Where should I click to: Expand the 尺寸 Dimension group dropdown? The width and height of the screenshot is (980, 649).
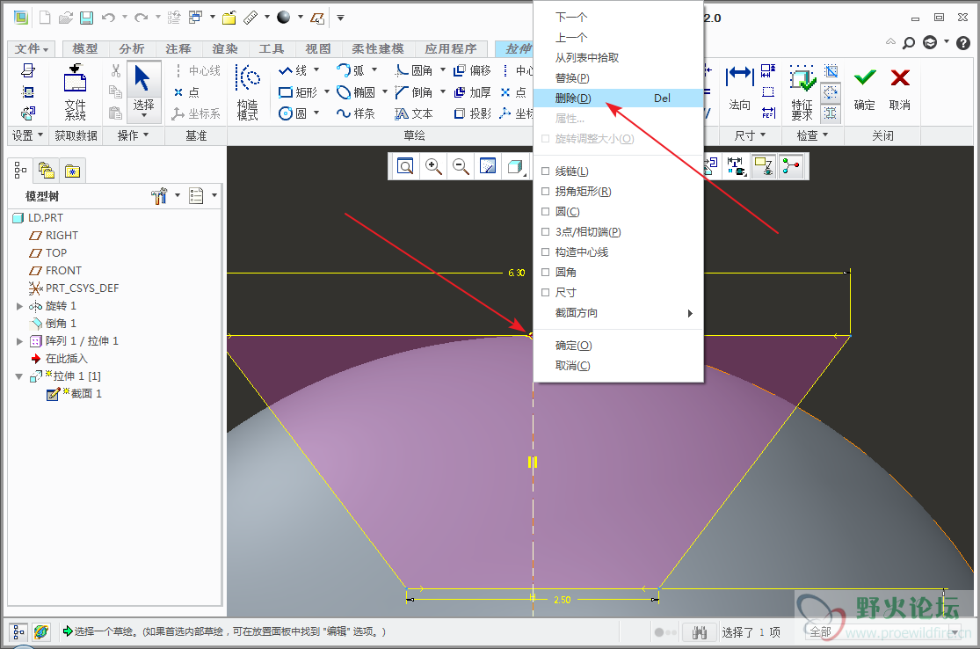tap(750, 135)
